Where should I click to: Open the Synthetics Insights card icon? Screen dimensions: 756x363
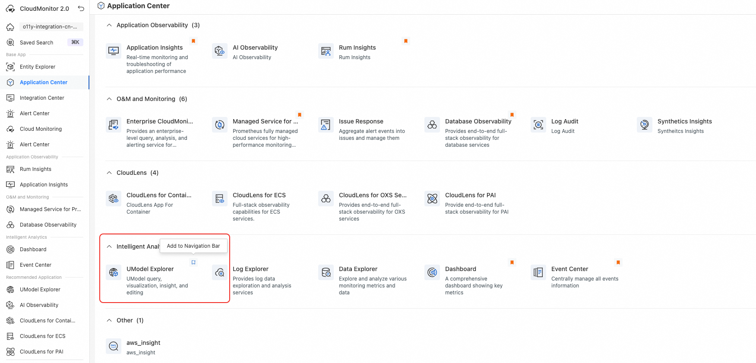pos(645,125)
